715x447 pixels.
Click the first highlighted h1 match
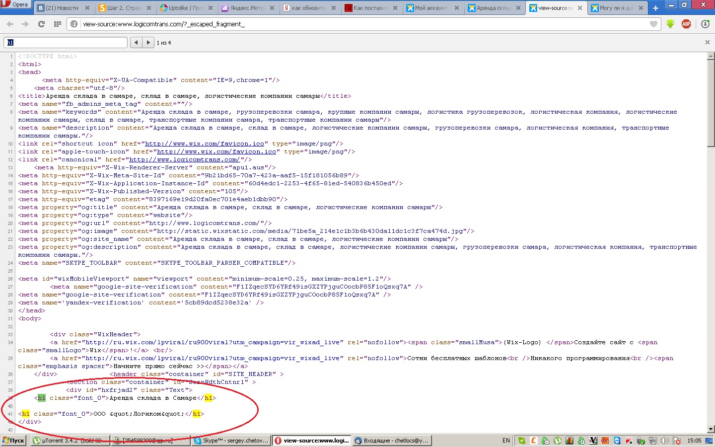tap(42, 398)
